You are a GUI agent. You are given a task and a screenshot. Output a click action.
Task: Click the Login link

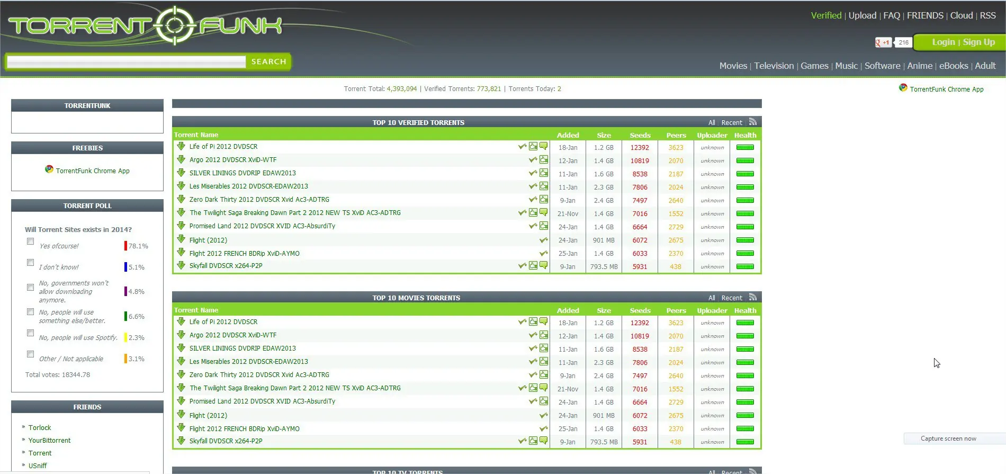[x=944, y=42]
